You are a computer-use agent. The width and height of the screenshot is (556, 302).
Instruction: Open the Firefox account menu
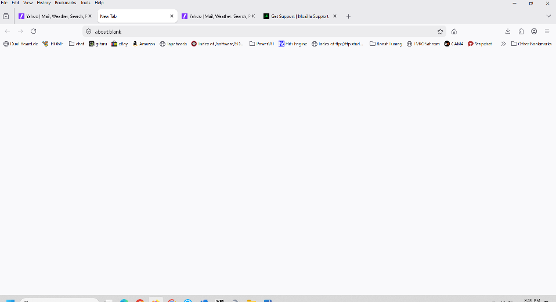click(534, 31)
